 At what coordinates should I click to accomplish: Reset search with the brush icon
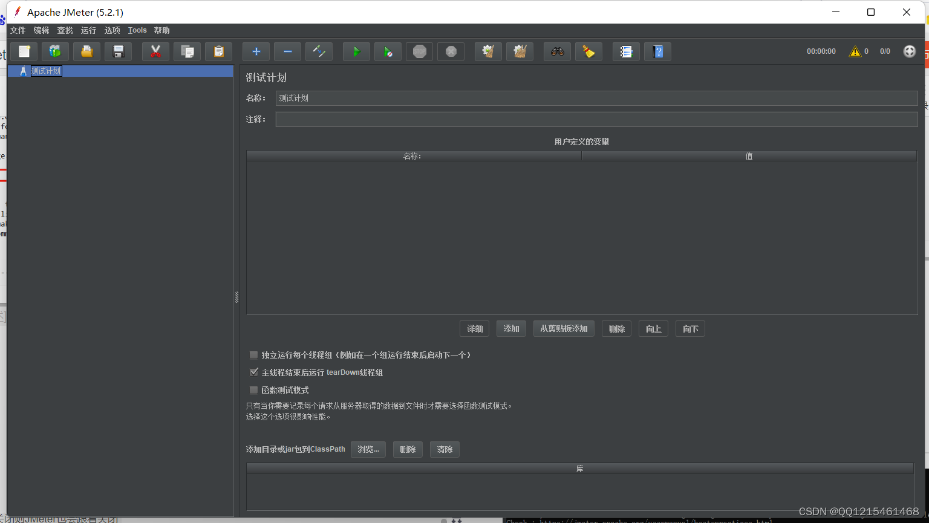588,51
